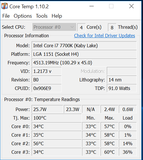The image size is (143, 160).
Task: Open the Options menu
Action: [x=23, y=16]
